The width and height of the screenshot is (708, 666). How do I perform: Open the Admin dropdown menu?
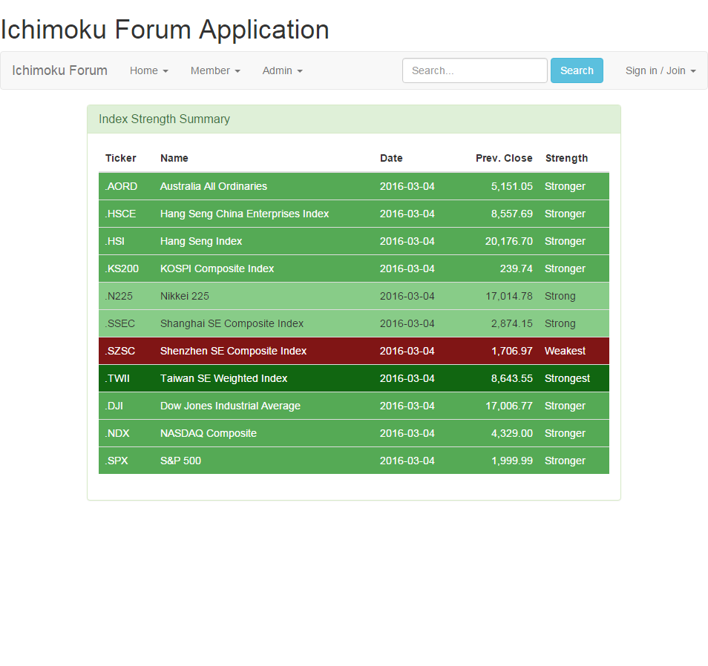click(x=282, y=70)
